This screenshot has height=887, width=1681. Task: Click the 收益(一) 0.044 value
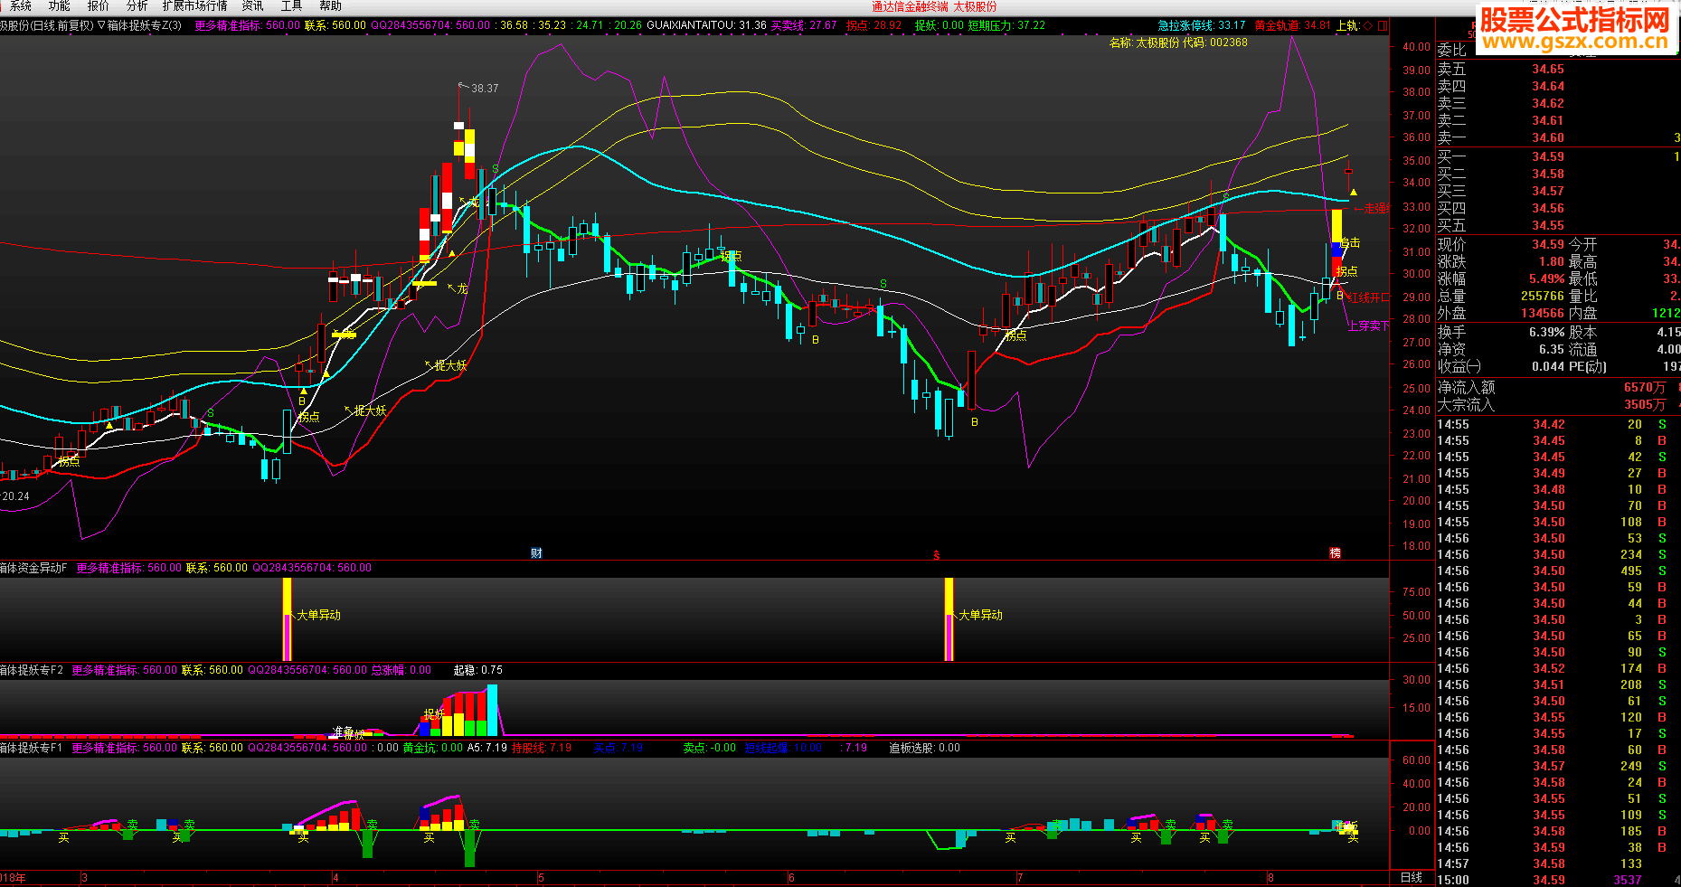tap(1548, 366)
